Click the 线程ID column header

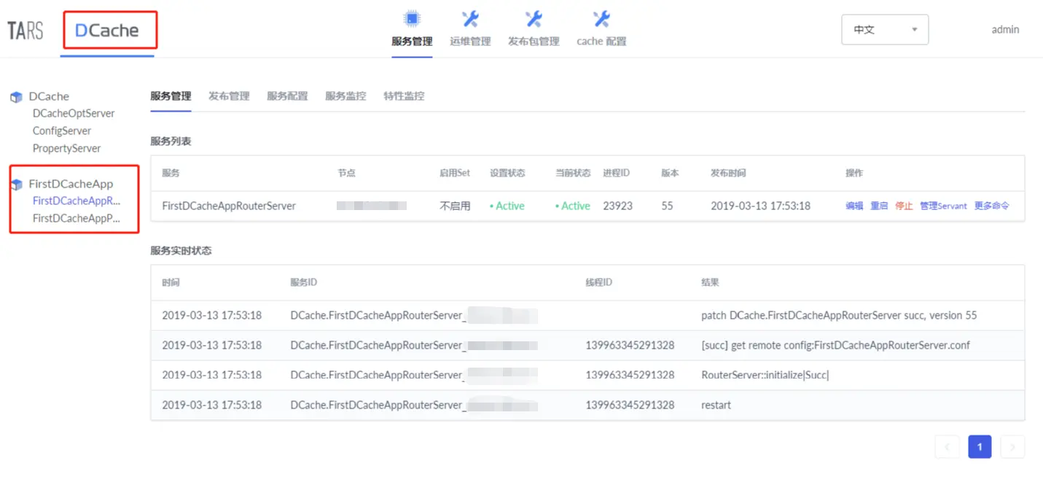coord(598,283)
